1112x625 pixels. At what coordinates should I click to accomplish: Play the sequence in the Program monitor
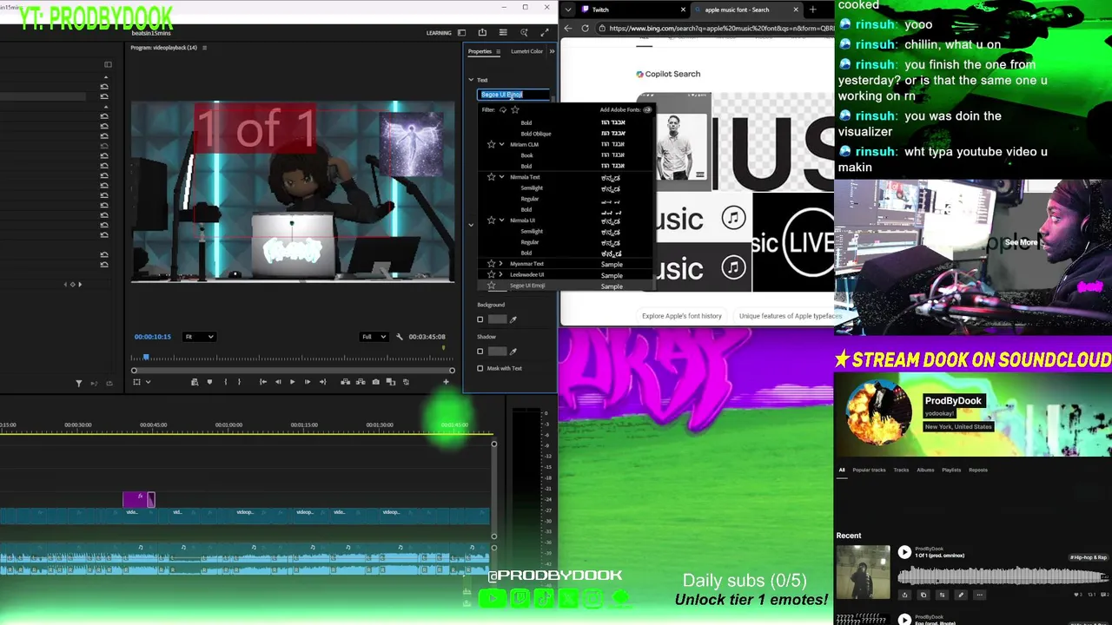pos(292,382)
